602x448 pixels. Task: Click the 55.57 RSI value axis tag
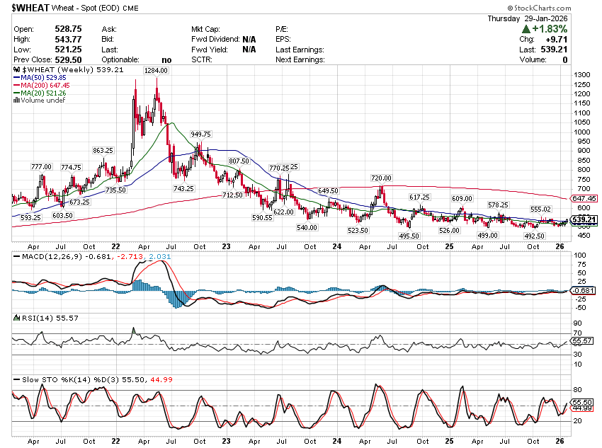point(582,341)
